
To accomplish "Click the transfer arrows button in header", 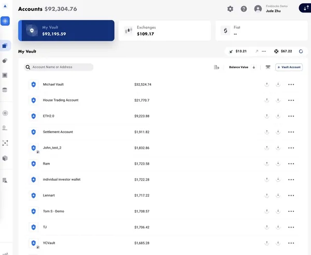I will click(x=305, y=9).
